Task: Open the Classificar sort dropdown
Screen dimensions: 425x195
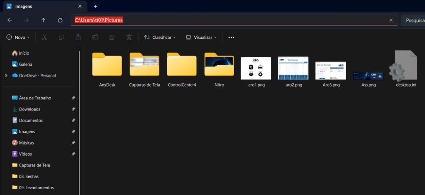Action: pos(160,37)
